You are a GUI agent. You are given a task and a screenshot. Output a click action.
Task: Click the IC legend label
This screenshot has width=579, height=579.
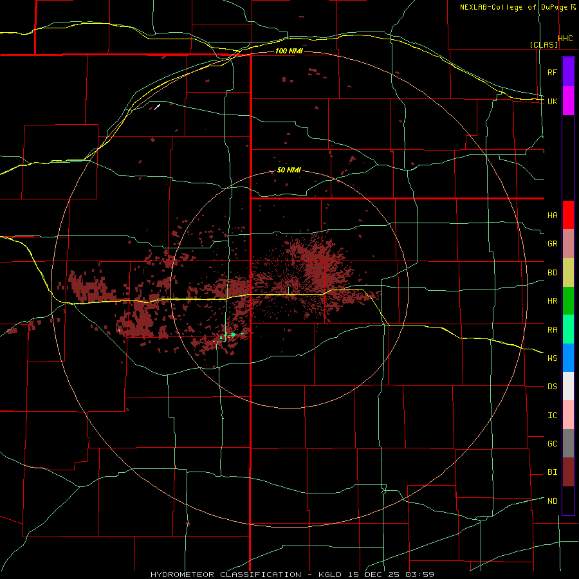click(x=552, y=415)
